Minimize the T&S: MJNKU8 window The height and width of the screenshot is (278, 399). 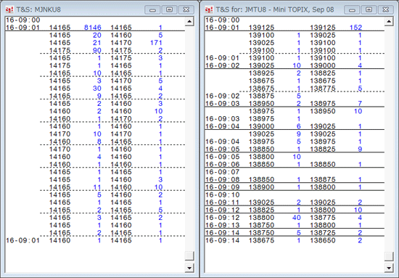152,9
